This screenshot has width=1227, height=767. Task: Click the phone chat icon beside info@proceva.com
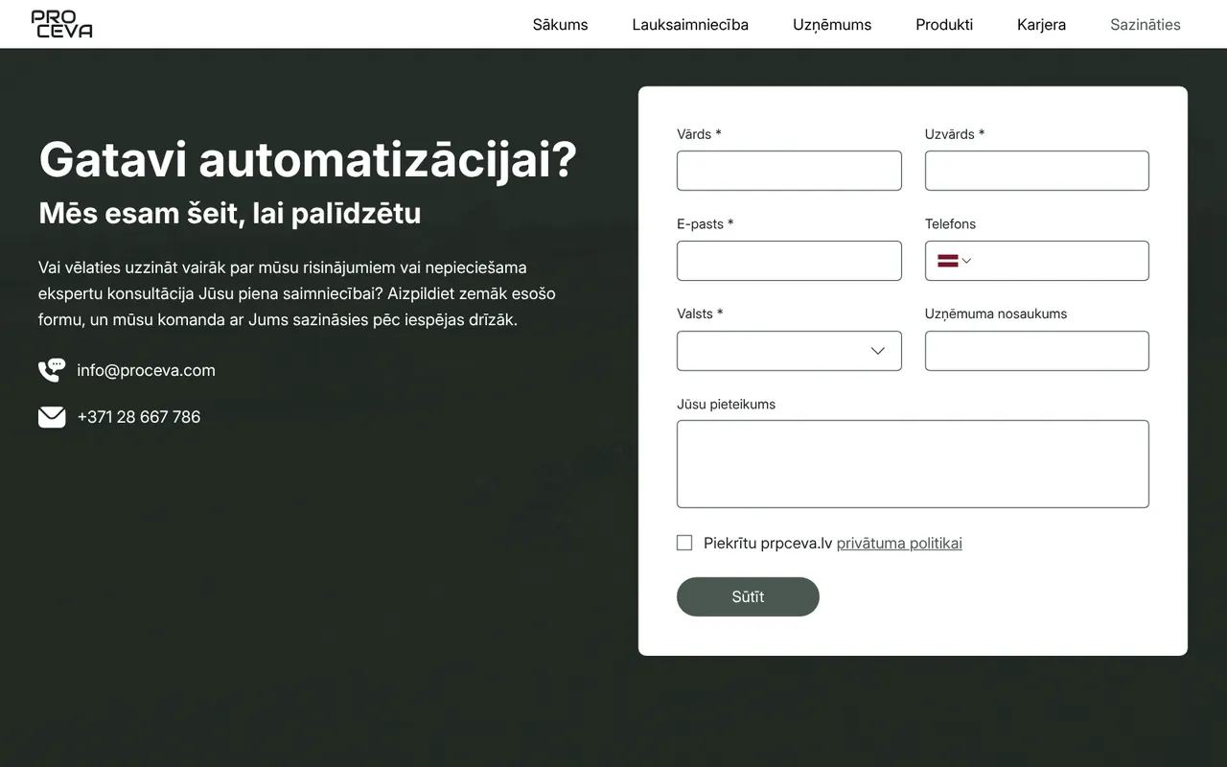(52, 370)
